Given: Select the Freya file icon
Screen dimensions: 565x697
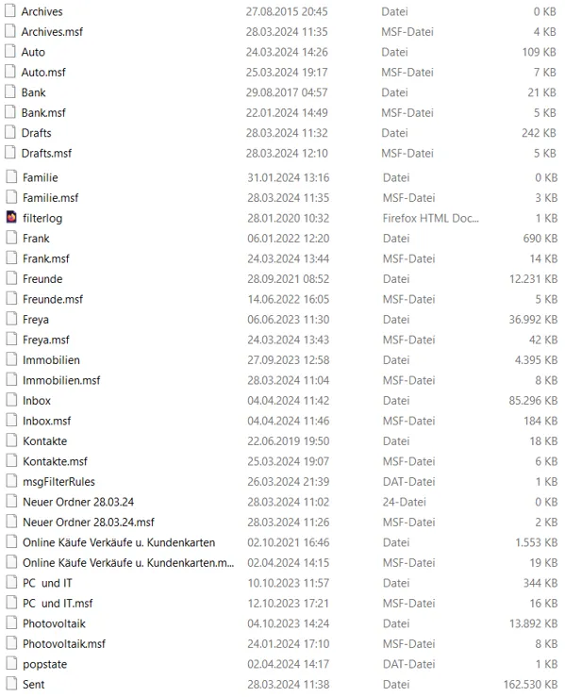Looking at the screenshot, I should (x=11, y=319).
